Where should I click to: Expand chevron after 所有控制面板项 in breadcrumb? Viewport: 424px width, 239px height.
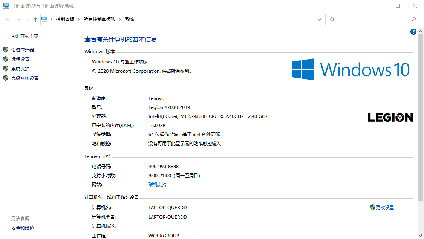tap(120, 19)
